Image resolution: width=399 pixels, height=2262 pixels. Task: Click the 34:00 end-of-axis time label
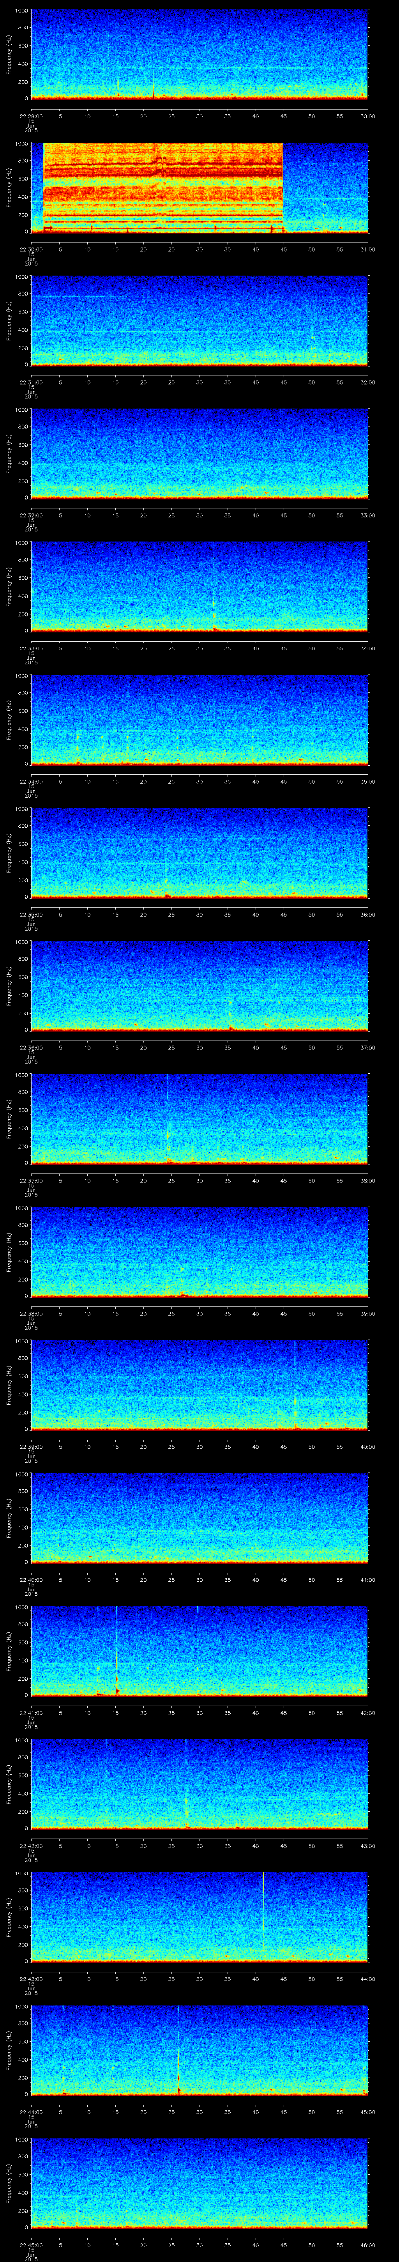[367, 648]
